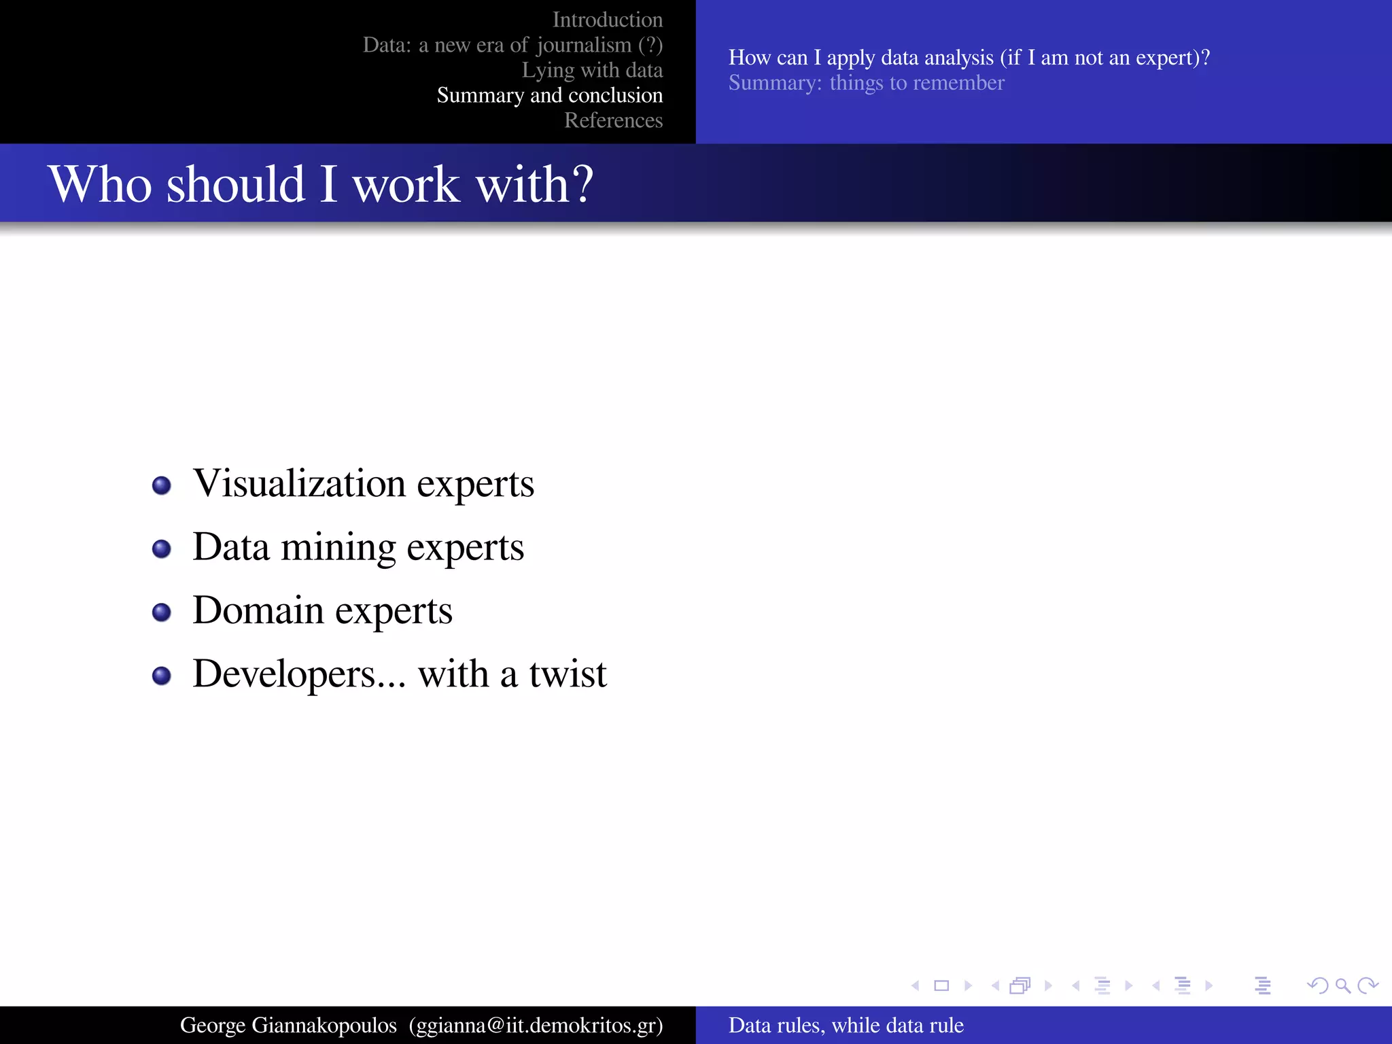1392x1044 pixels.
Task: Click the stacked frames navigation icon
Action: pyautogui.click(x=1020, y=986)
